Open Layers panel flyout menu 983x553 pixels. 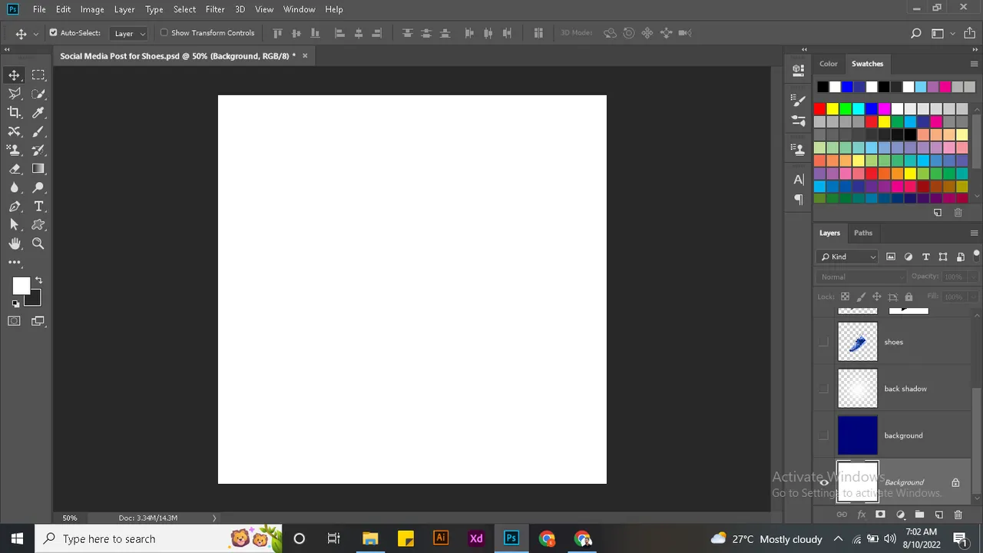[975, 233]
